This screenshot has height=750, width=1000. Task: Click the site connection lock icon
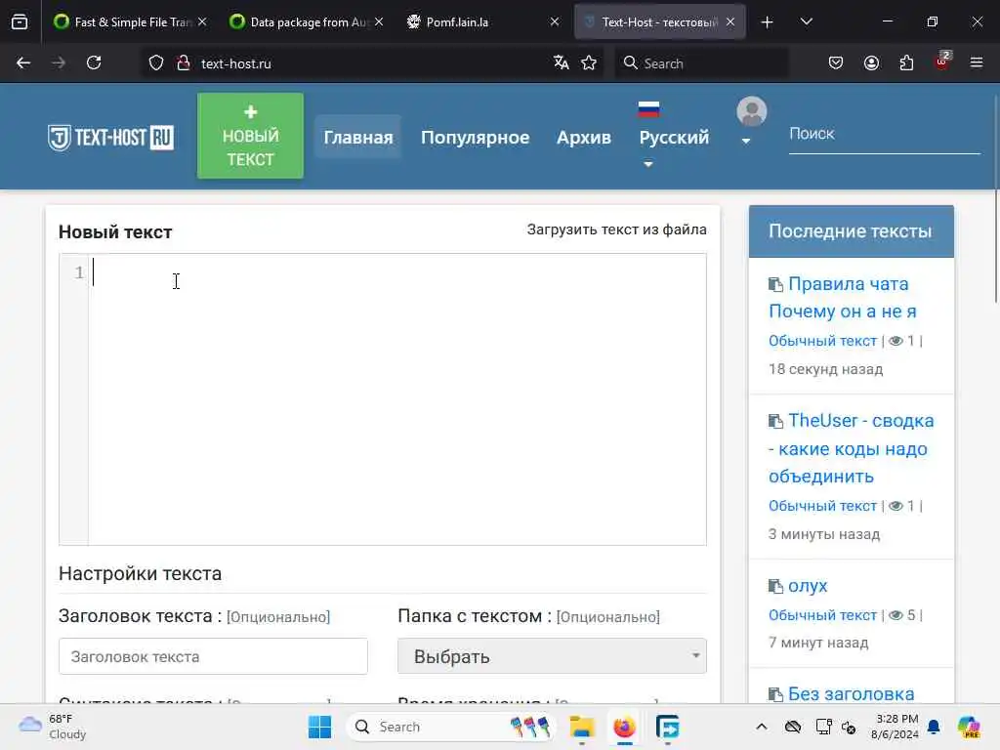(184, 63)
